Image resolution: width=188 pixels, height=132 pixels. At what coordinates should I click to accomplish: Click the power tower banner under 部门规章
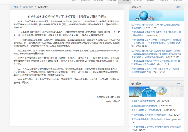click(x=156, y=92)
